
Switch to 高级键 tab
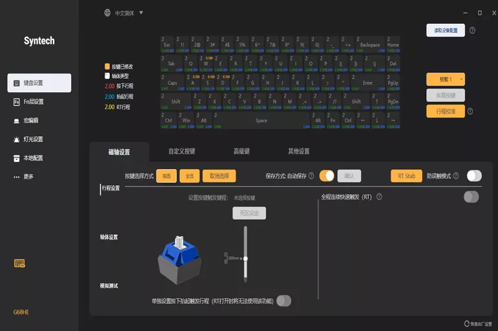(242, 152)
